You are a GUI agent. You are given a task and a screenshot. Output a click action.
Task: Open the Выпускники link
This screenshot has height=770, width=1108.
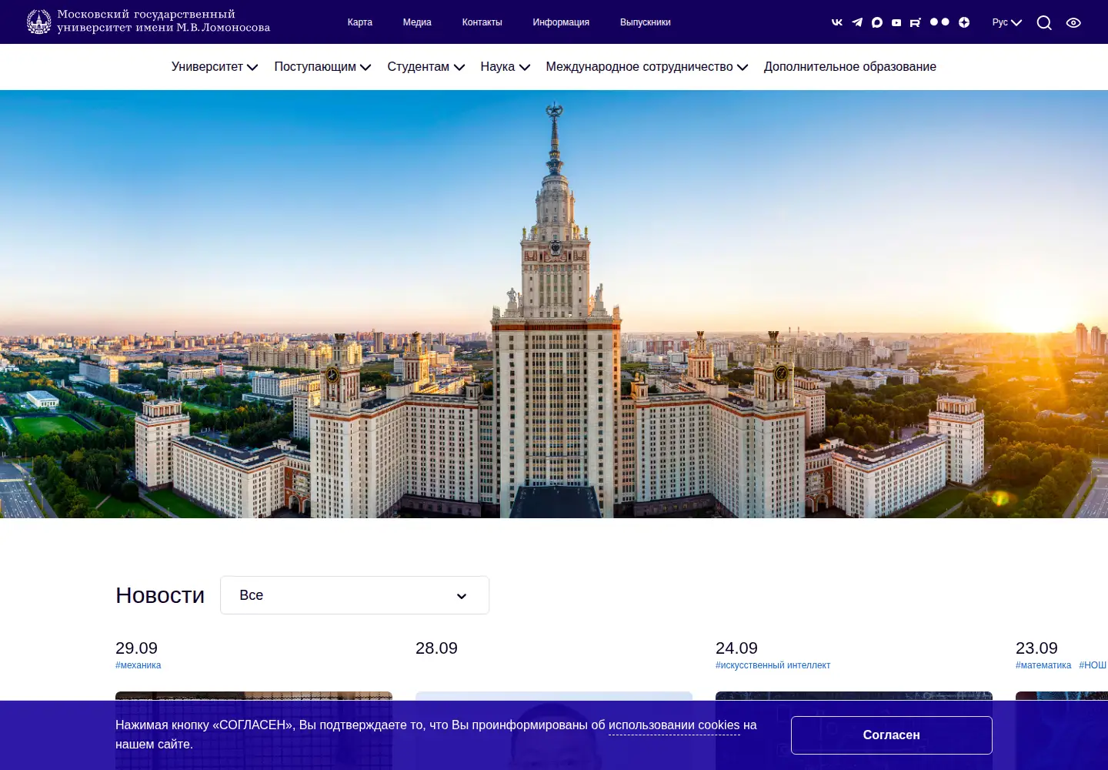[x=646, y=22]
